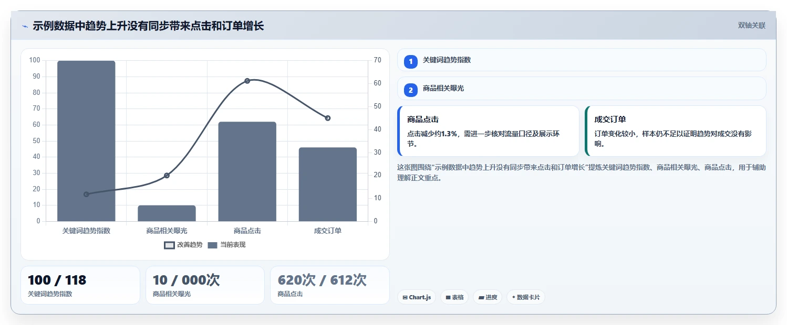The image size is (787, 325).
Task: Click the lightning trend icon beside the title
Action: (x=25, y=26)
